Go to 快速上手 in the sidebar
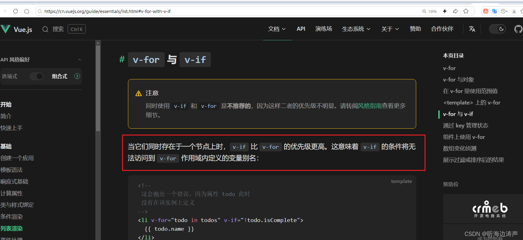 (x=11, y=128)
